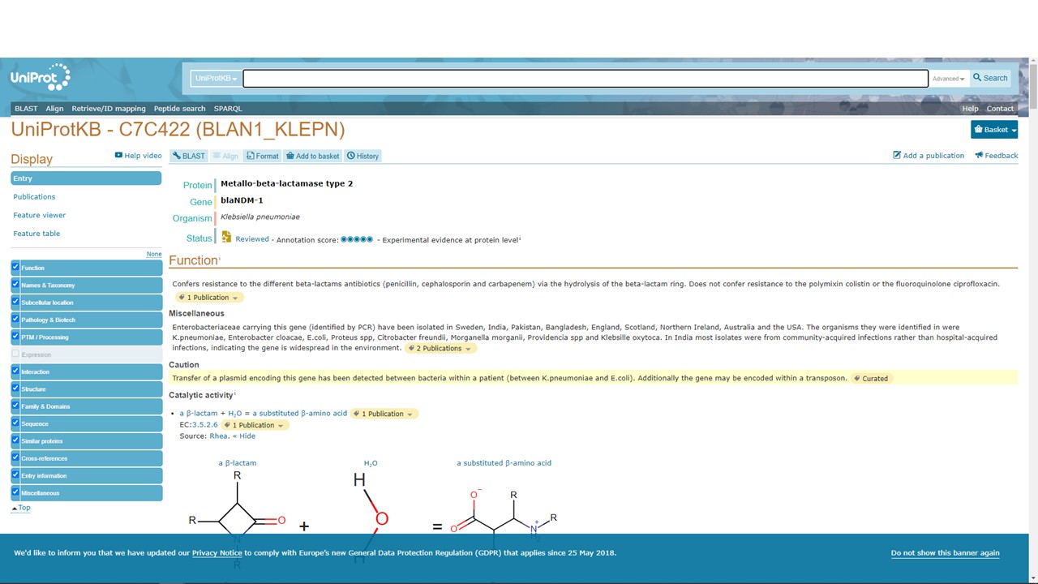The height and width of the screenshot is (584, 1038).
Task: Toggle the Function section checkbox
Action: click(x=15, y=267)
